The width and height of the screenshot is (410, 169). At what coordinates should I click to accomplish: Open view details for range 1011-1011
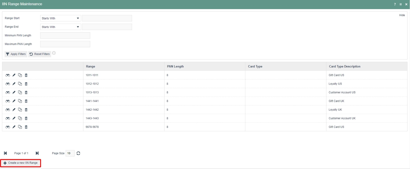coord(7,75)
